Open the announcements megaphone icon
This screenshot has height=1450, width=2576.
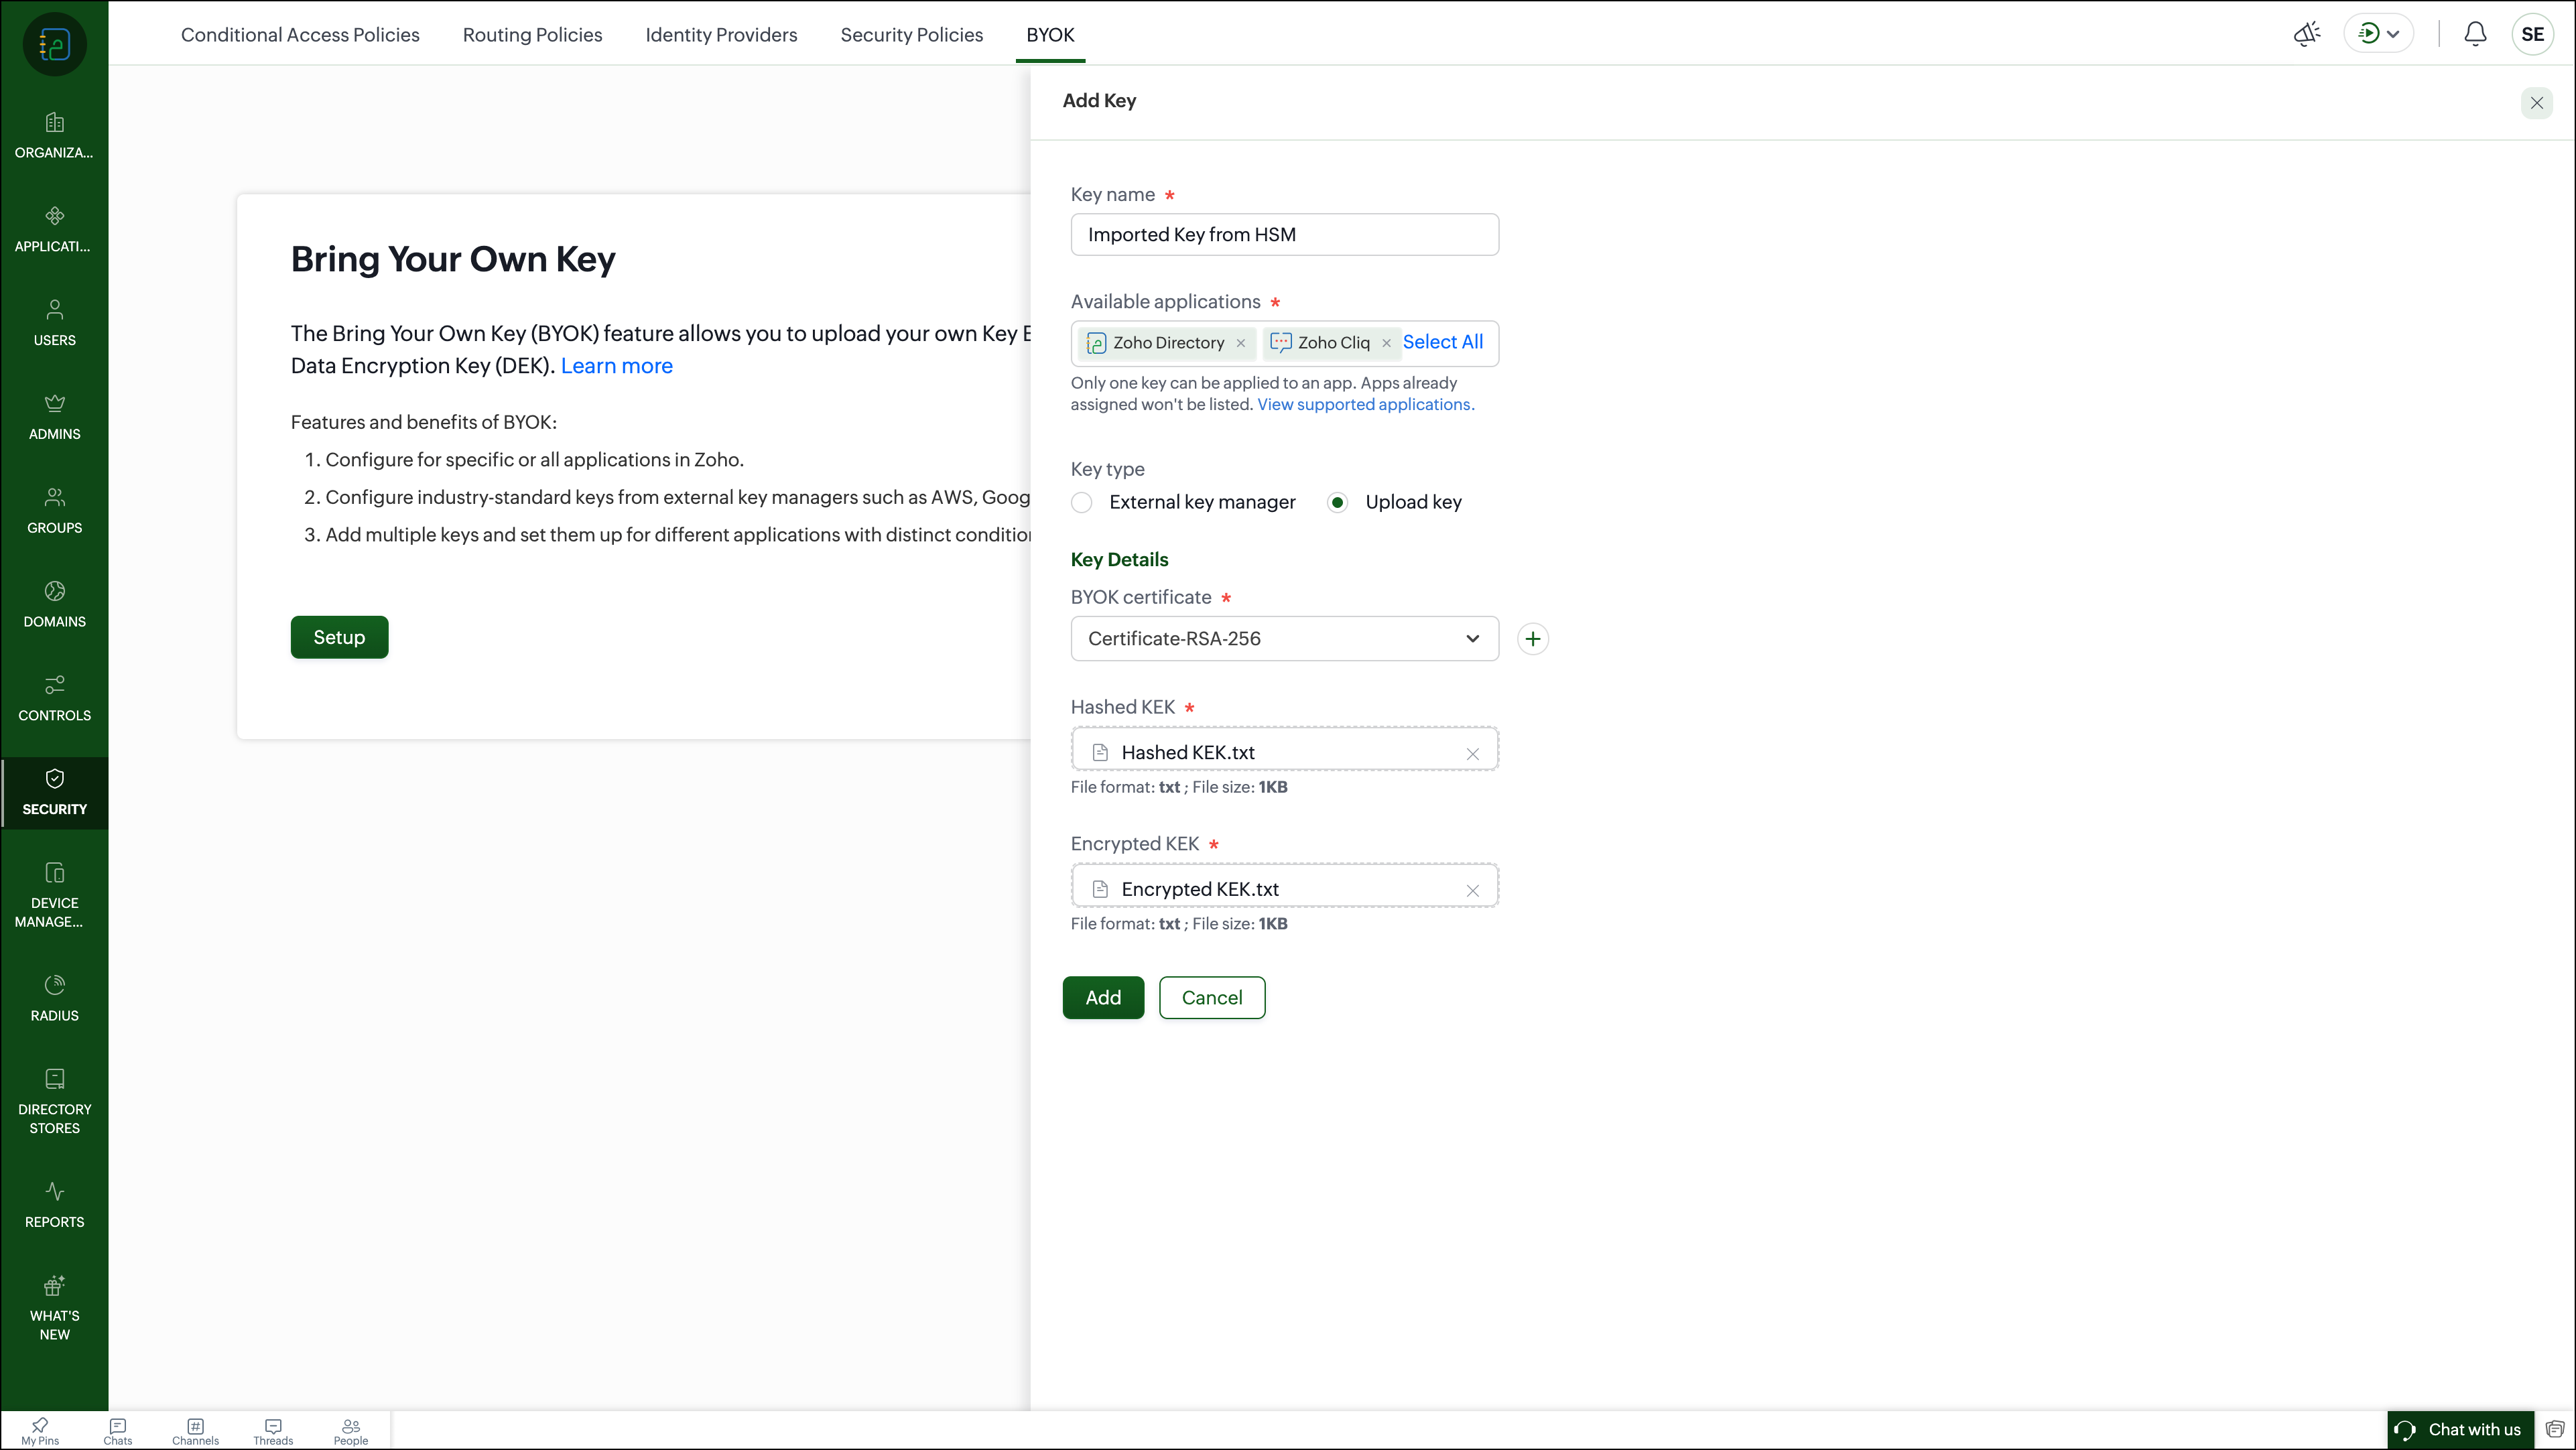[2306, 34]
